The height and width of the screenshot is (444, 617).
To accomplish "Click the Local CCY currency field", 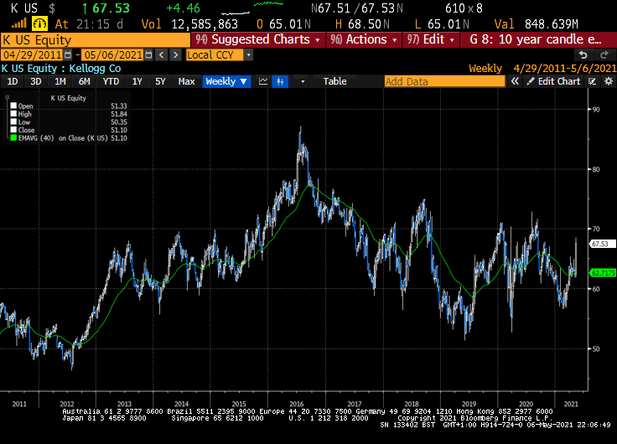I will 215,54.
